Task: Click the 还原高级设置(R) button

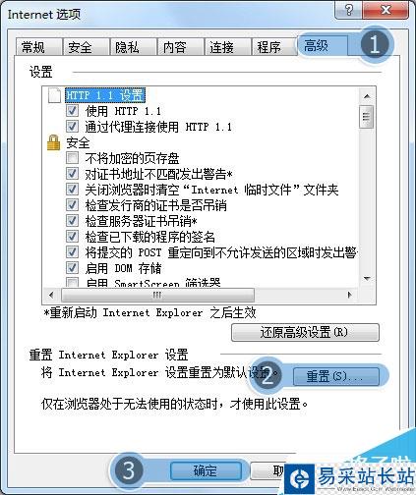Action: (305, 333)
